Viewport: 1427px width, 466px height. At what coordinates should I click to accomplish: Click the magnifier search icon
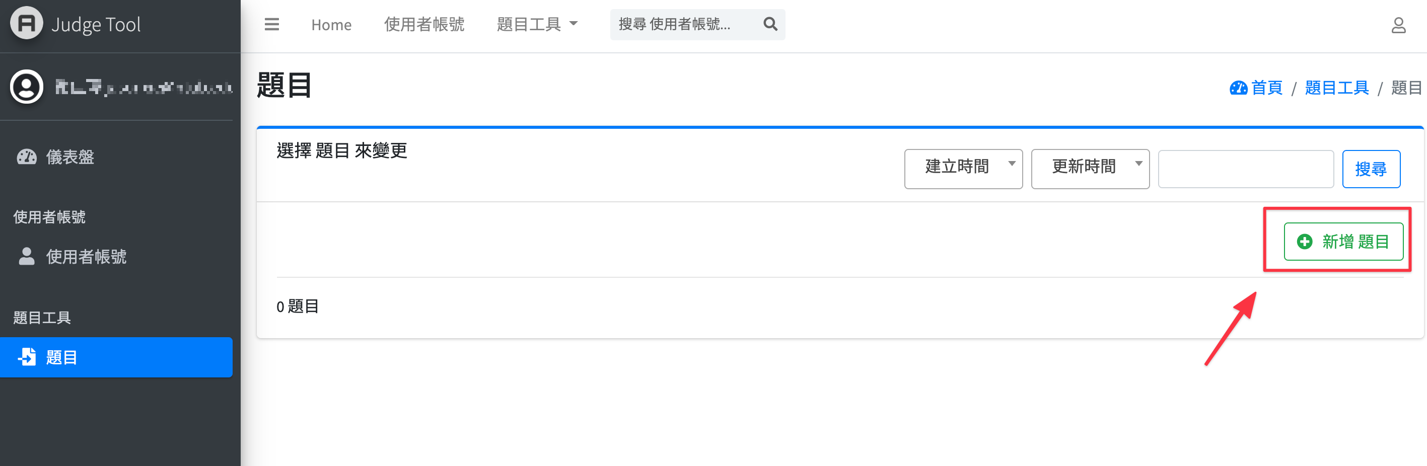point(770,24)
